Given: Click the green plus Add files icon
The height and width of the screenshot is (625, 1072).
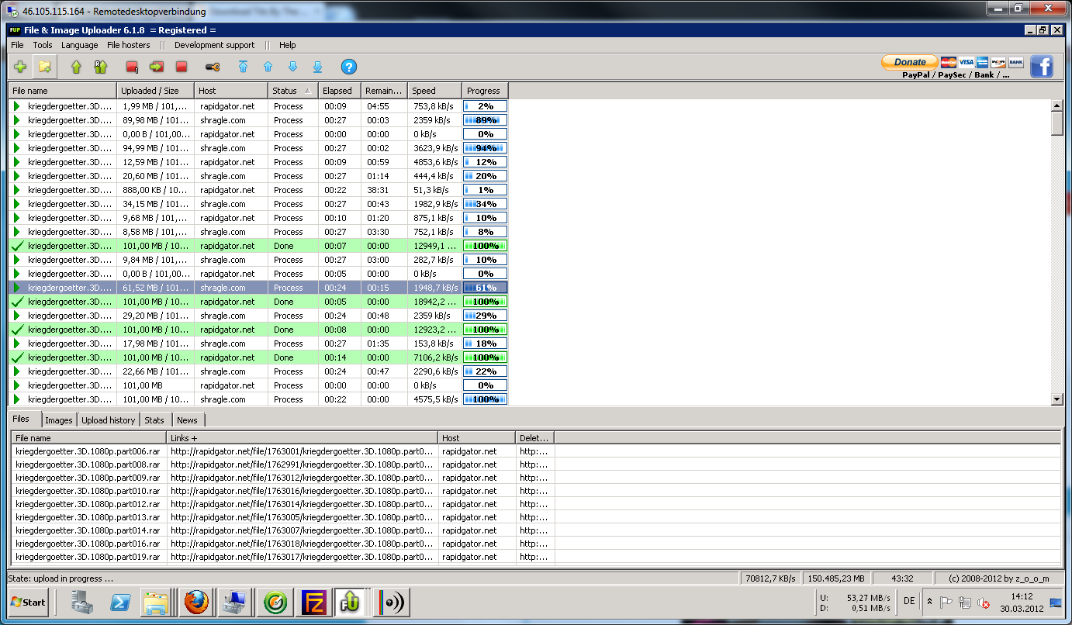Looking at the screenshot, I should pyautogui.click(x=20, y=67).
